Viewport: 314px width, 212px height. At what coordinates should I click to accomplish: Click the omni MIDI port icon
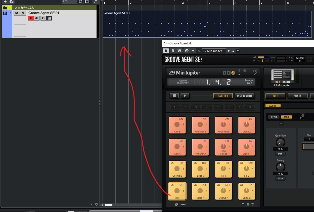pos(176,204)
